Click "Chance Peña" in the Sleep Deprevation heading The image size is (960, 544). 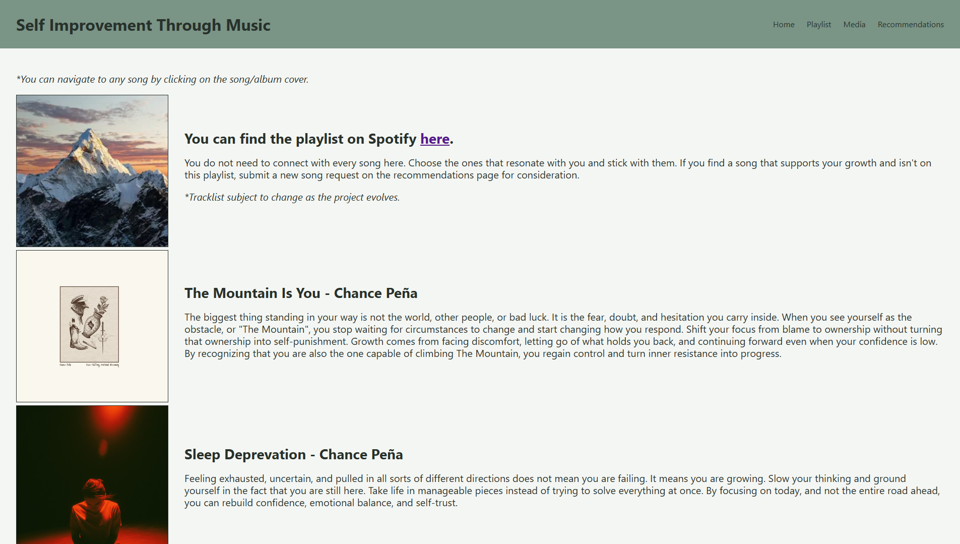(361, 454)
